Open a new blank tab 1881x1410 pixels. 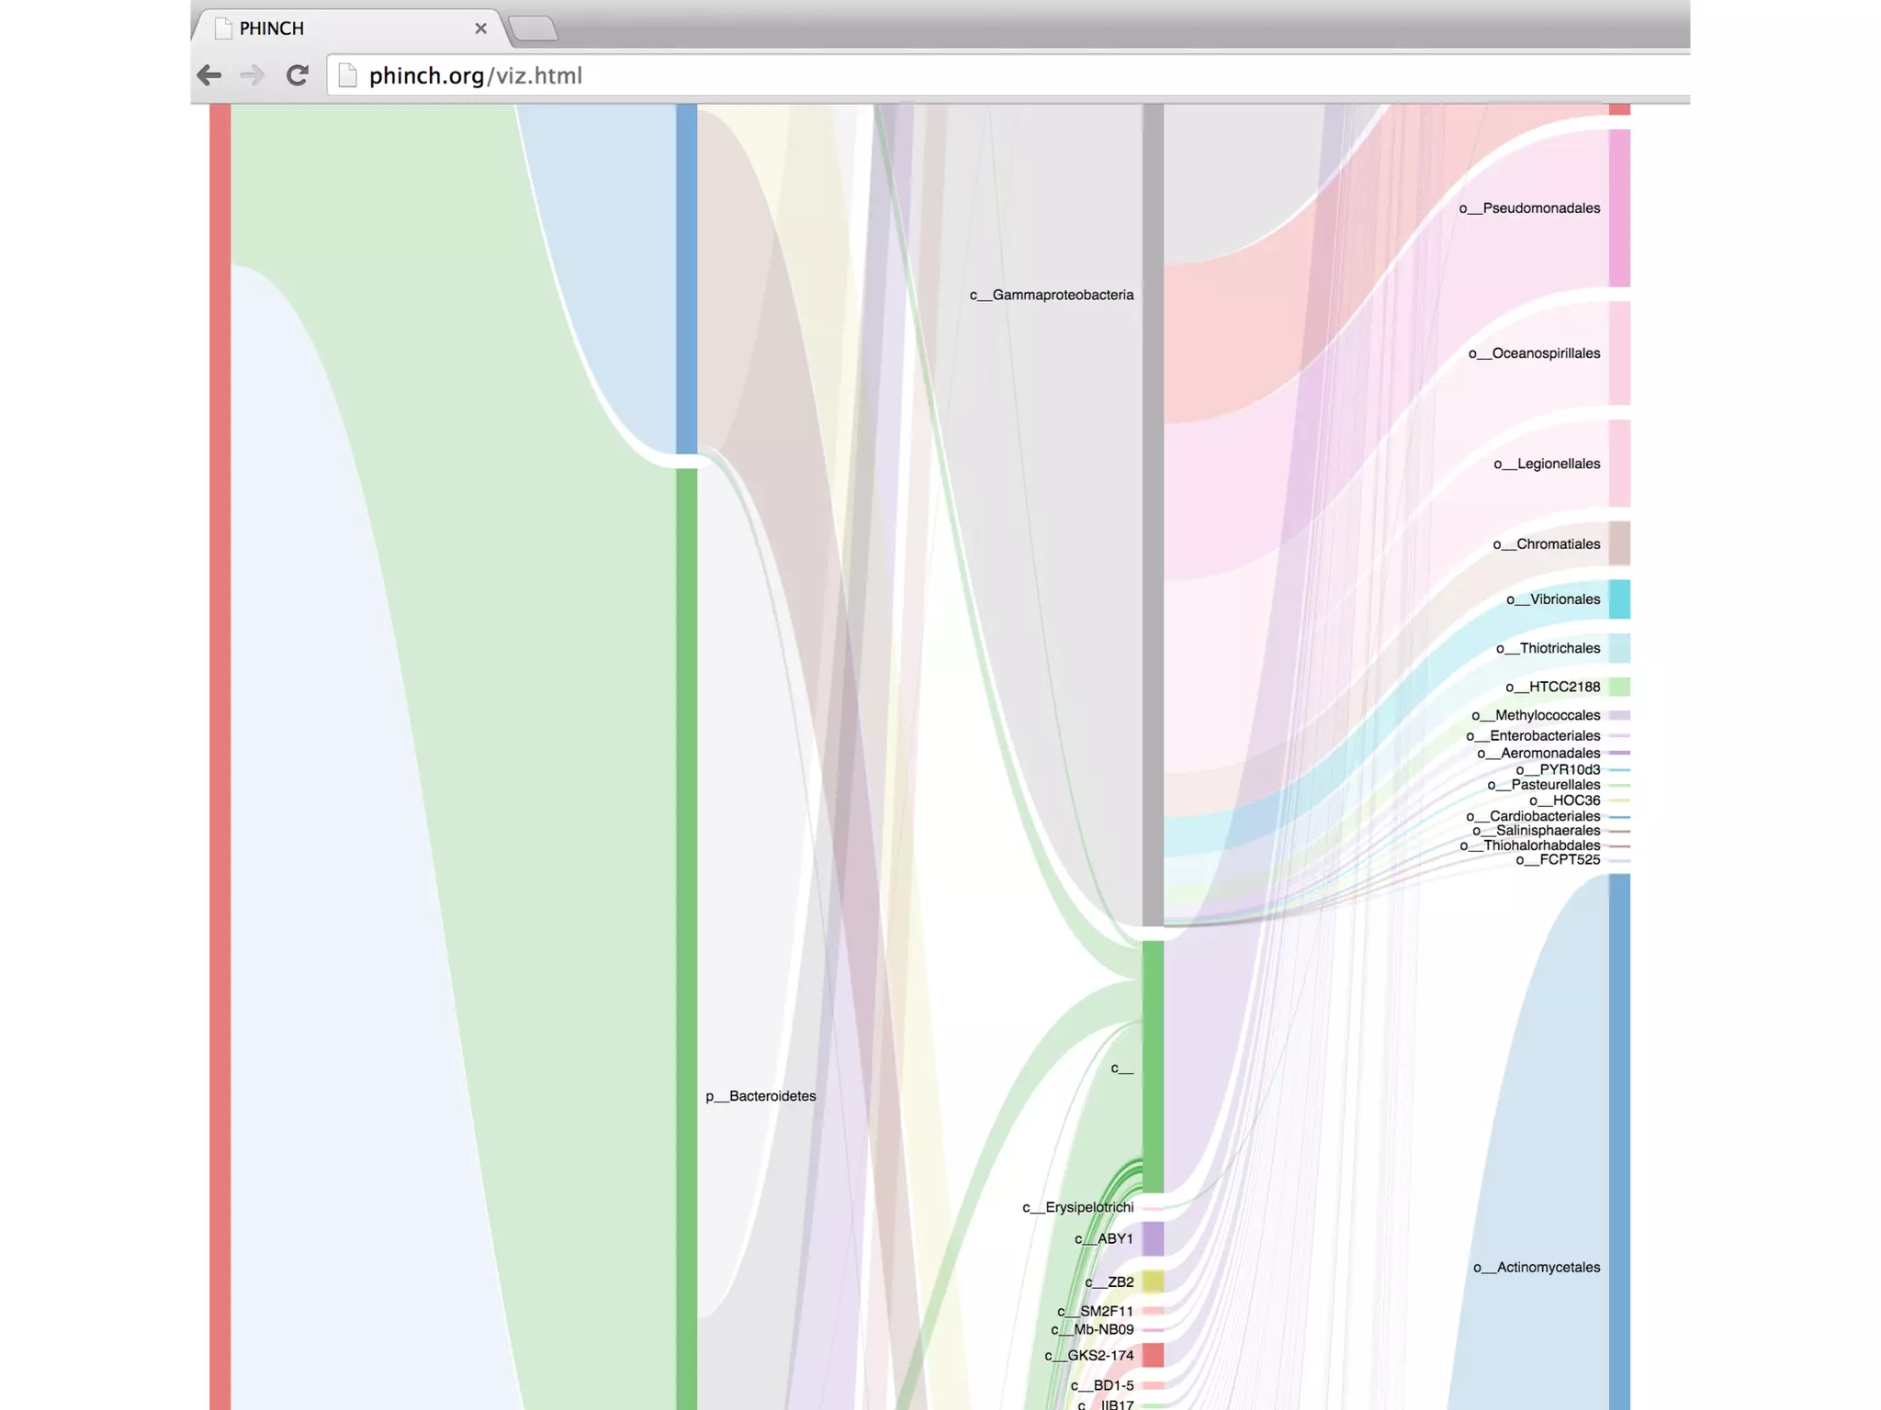[534, 28]
